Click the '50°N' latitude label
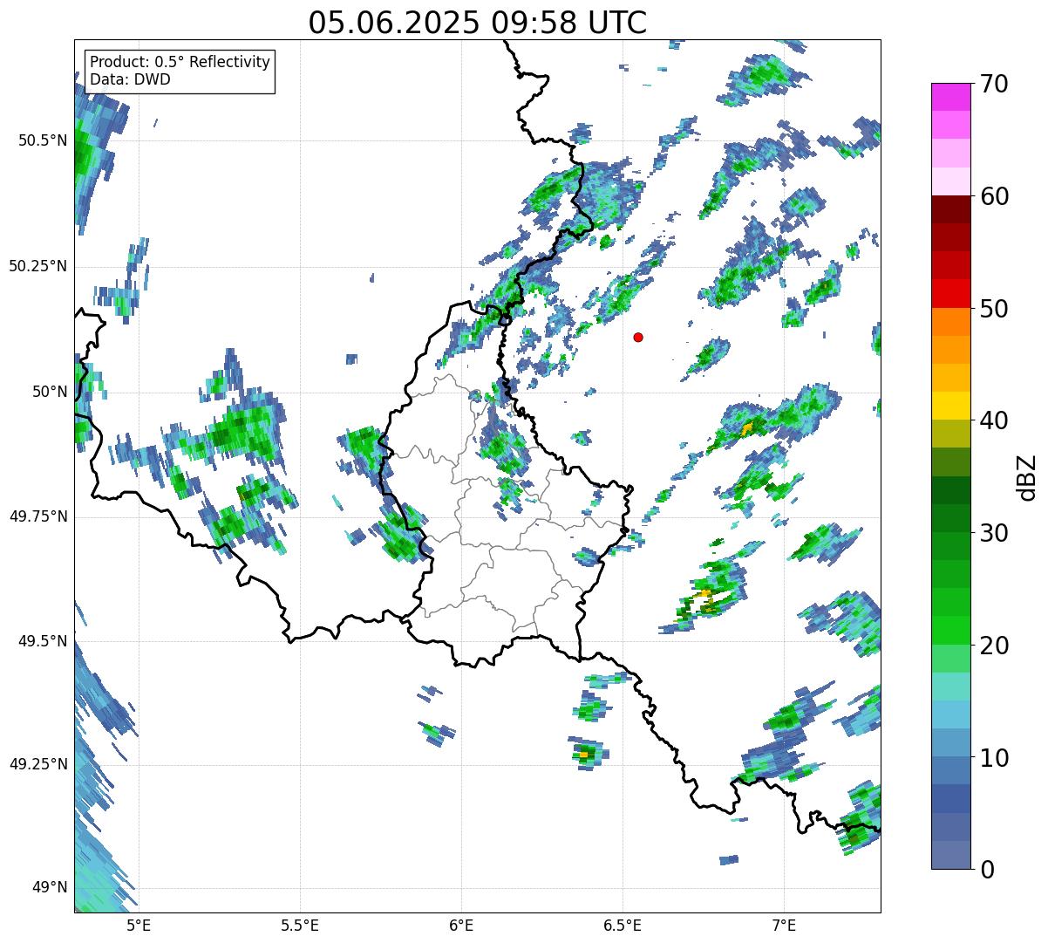Image resolution: width=1048 pixels, height=943 pixels. pos(50,392)
